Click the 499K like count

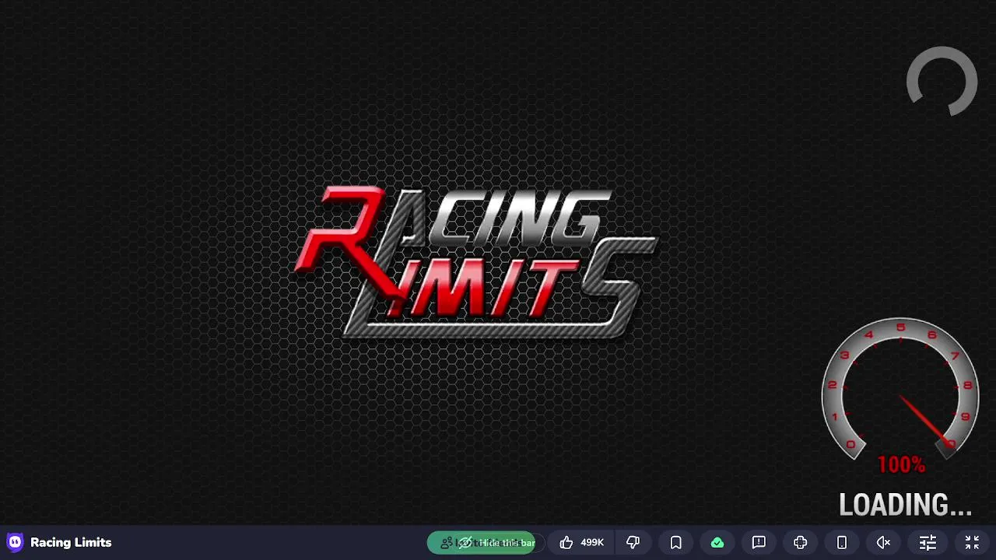click(x=592, y=543)
